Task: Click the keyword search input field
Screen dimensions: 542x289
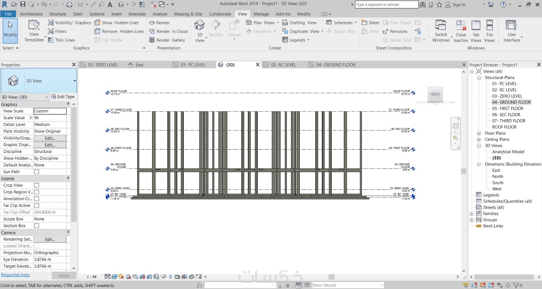Action: (387, 4)
